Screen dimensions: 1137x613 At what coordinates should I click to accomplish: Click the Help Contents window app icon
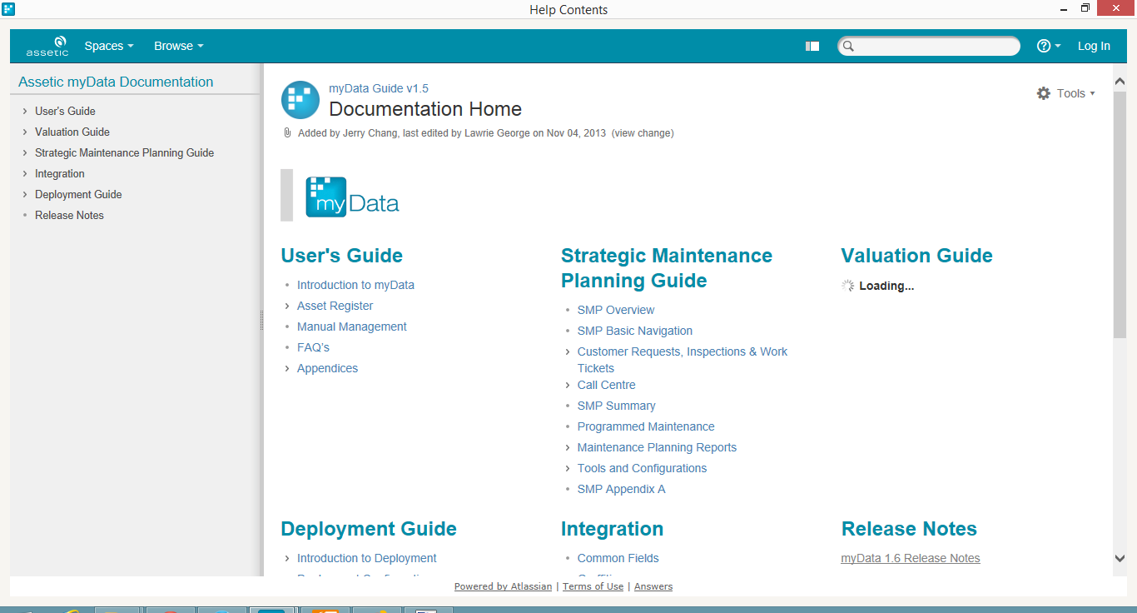coord(8,9)
